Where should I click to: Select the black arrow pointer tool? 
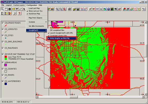[x=24, y=9]
